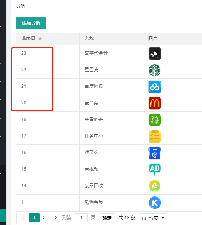Screen dimensions: 202x225
Task: Open the 酷狗会员 K icon
Action: point(155,203)
